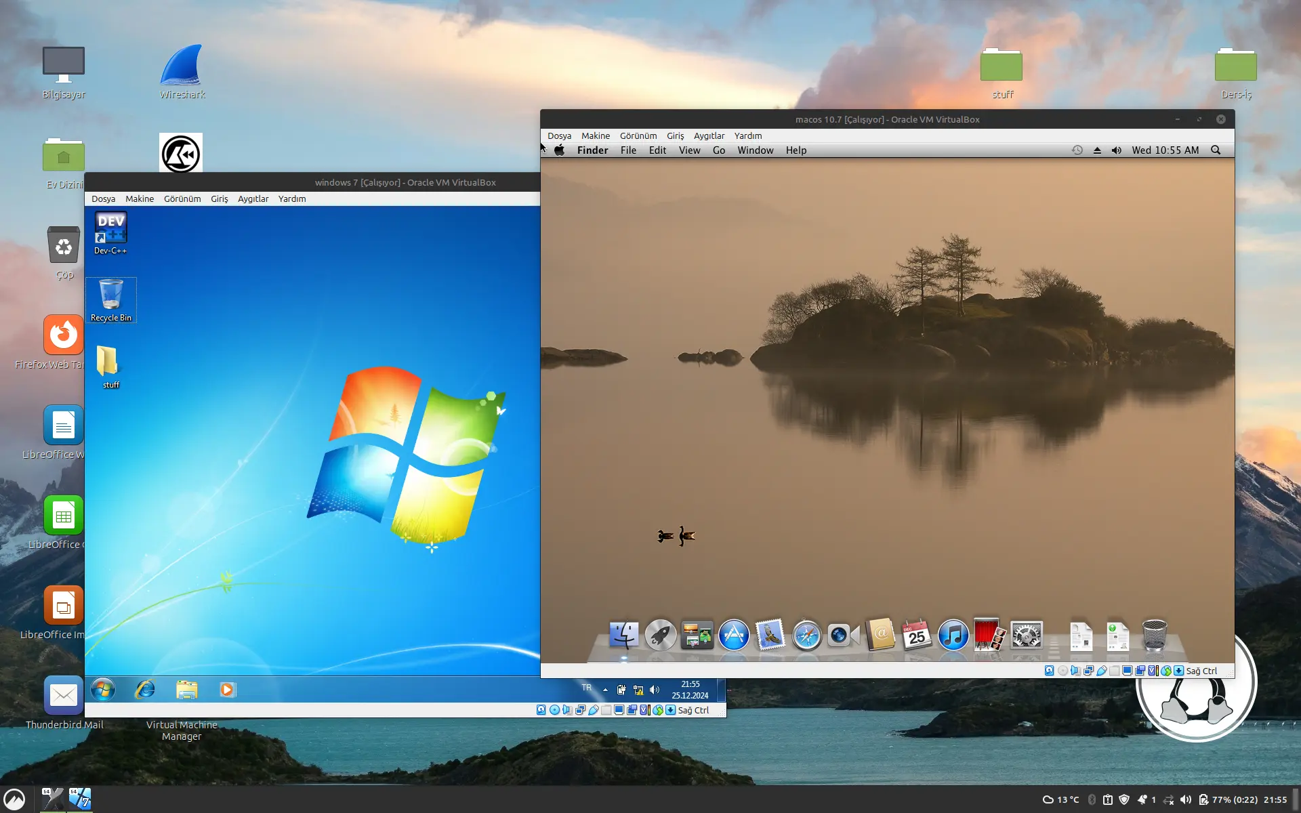Open Windows Media Player taskbar icon
The height and width of the screenshot is (813, 1301).
[x=227, y=690]
